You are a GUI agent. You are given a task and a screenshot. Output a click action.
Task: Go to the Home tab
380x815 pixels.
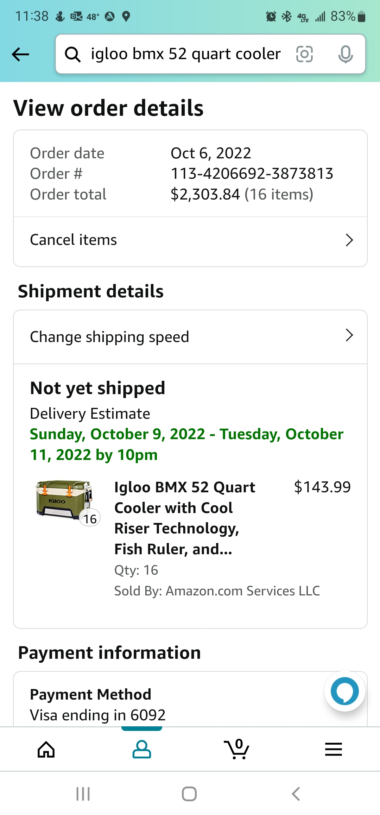tap(46, 749)
